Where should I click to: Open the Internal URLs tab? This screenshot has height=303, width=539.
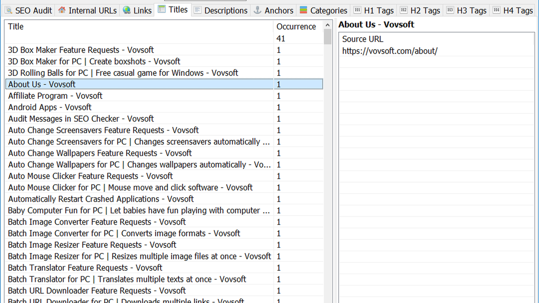pyautogui.click(x=87, y=10)
